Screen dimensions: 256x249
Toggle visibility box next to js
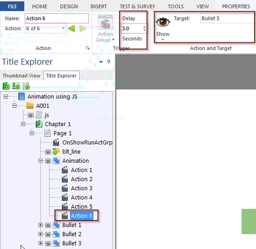click(x=31, y=115)
